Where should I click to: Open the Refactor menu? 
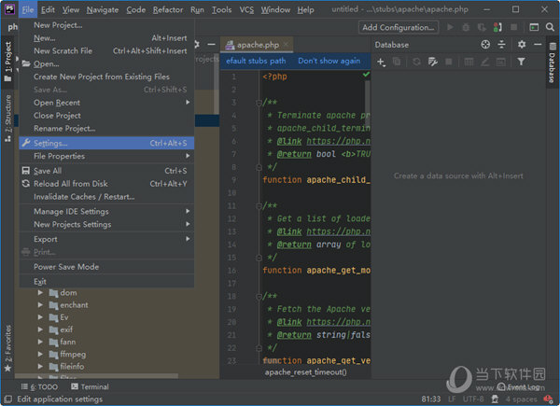coord(168,9)
